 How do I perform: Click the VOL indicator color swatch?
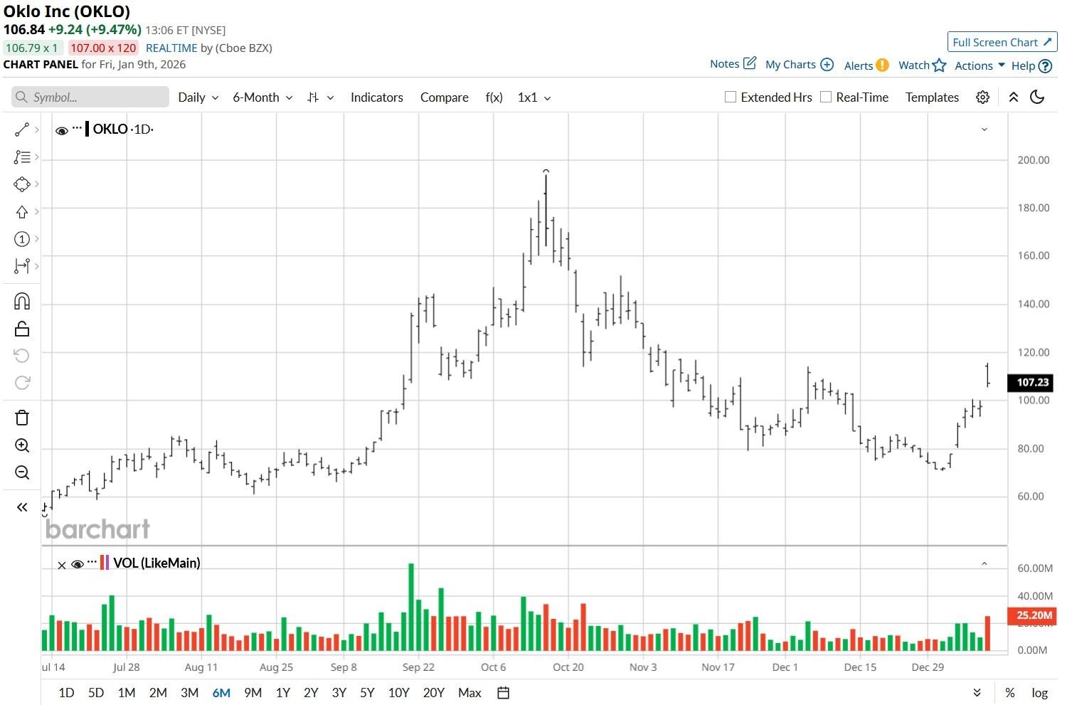(x=105, y=563)
